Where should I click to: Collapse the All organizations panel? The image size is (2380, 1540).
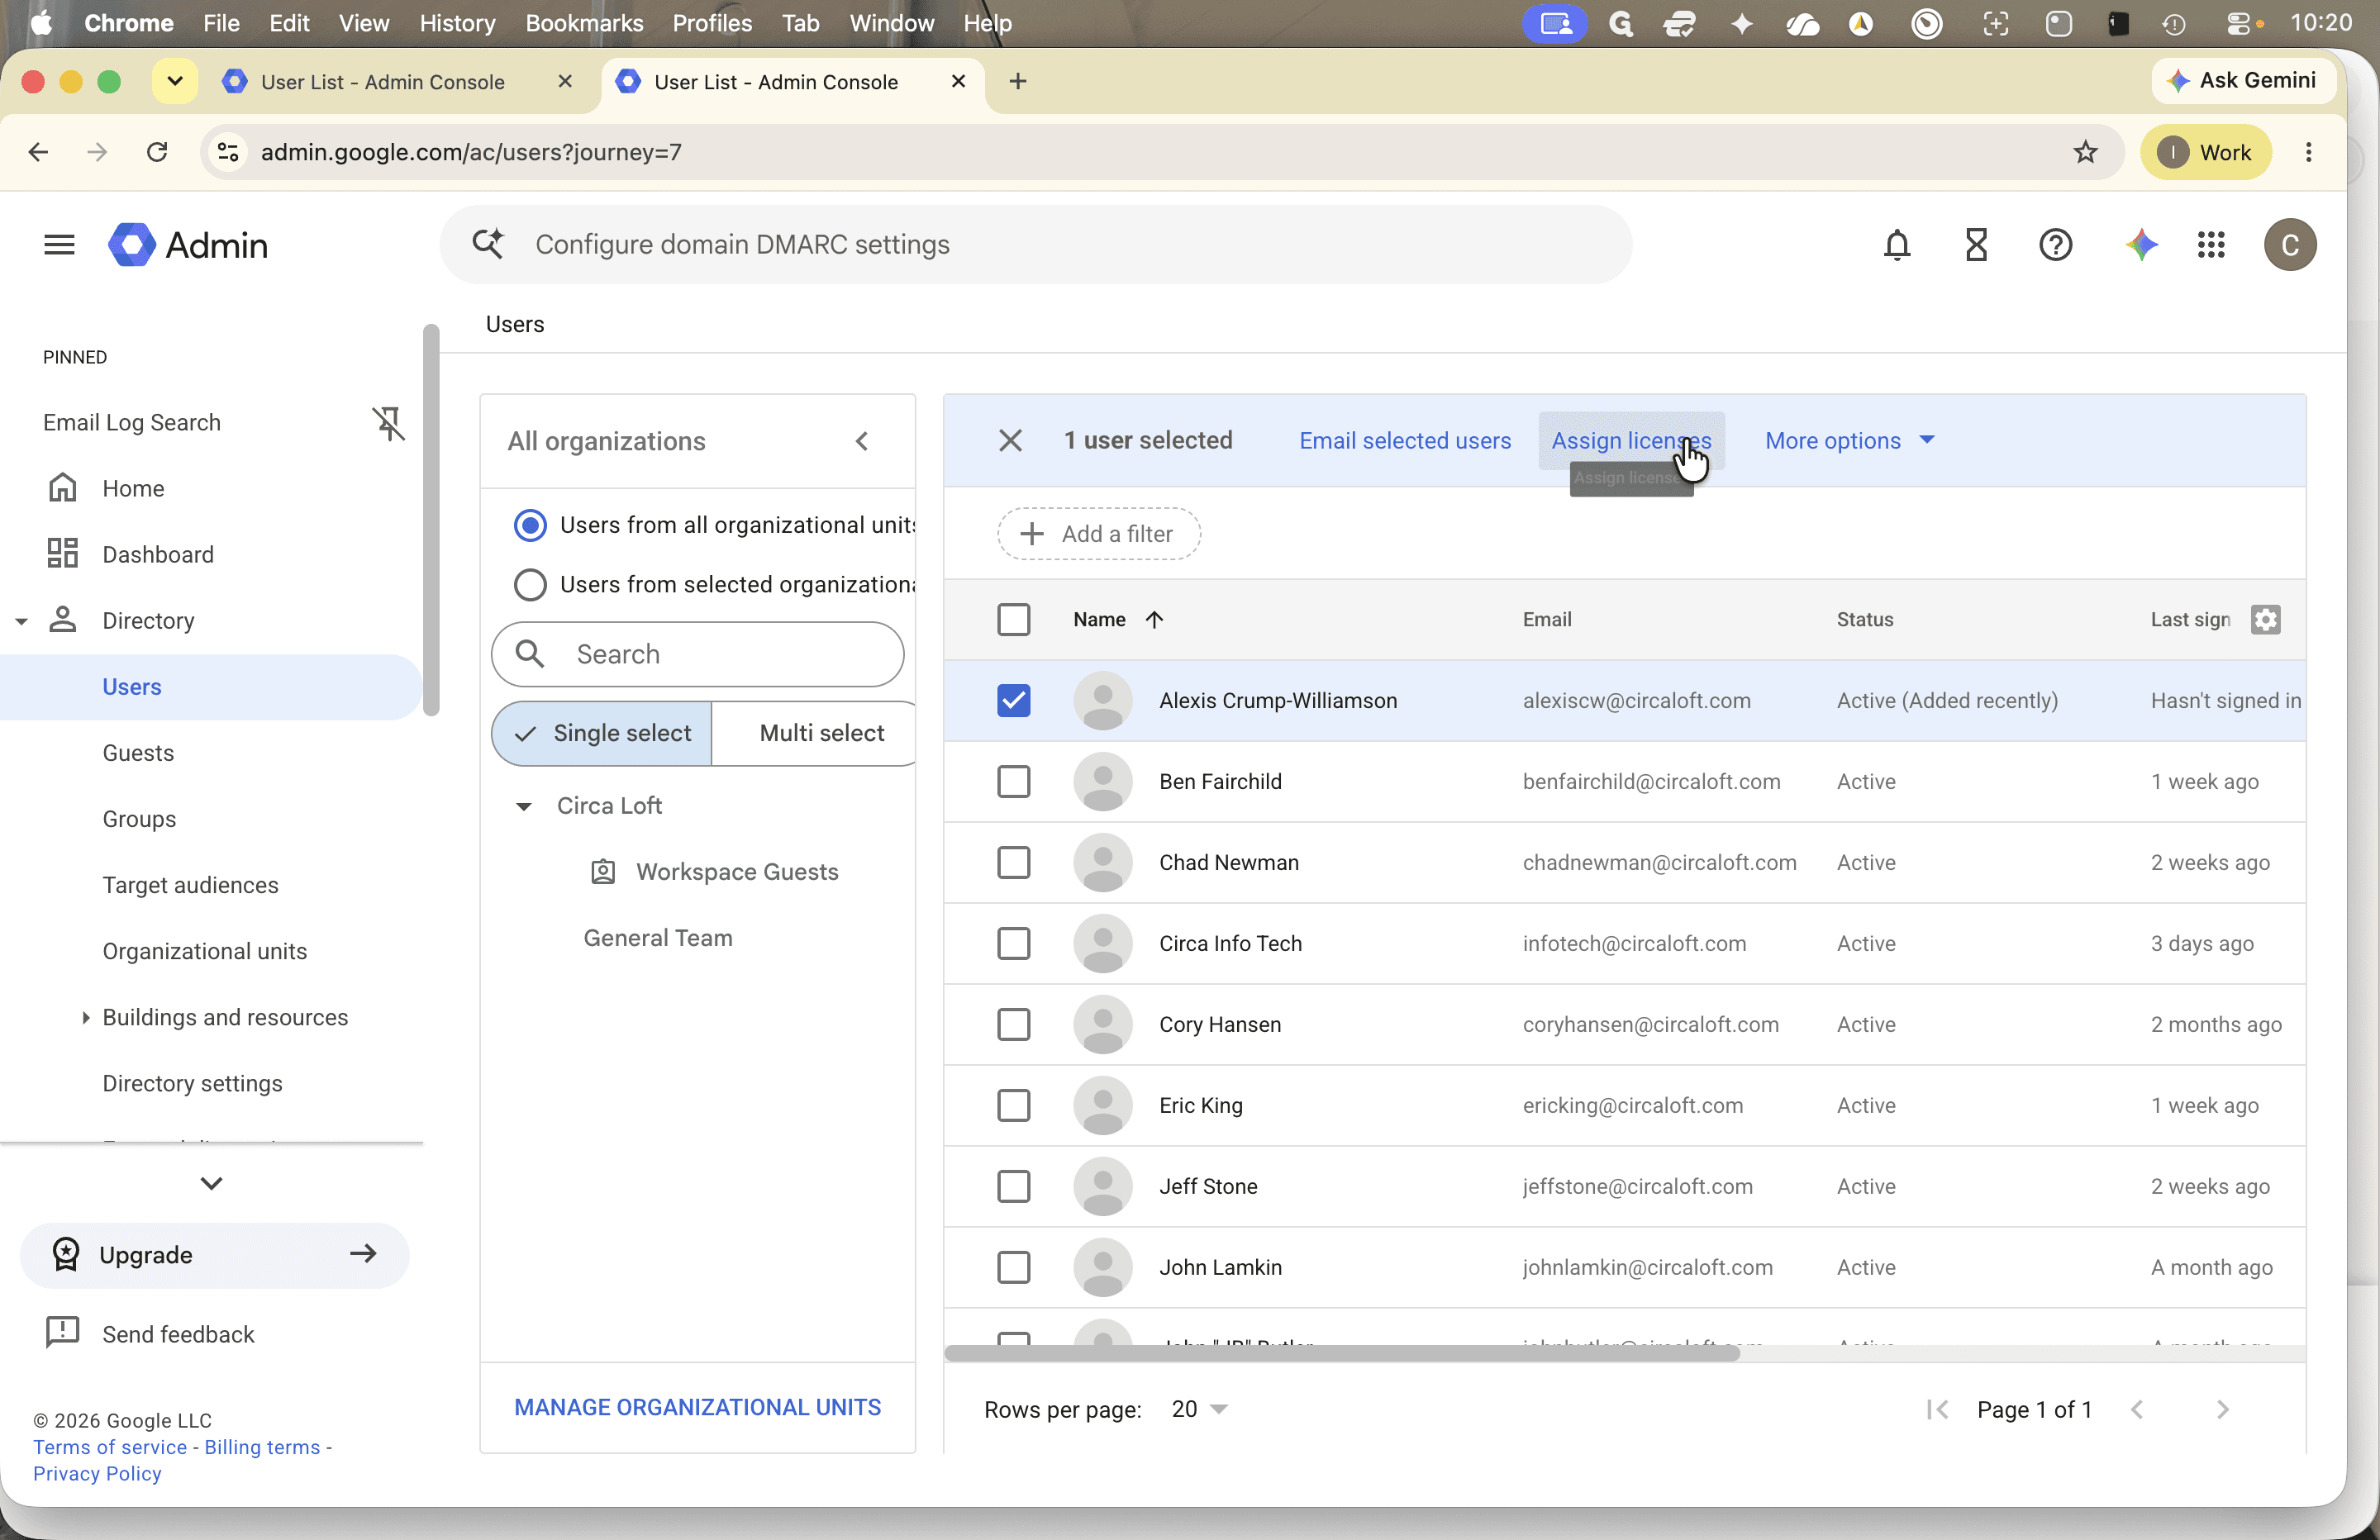click(862, 442)
